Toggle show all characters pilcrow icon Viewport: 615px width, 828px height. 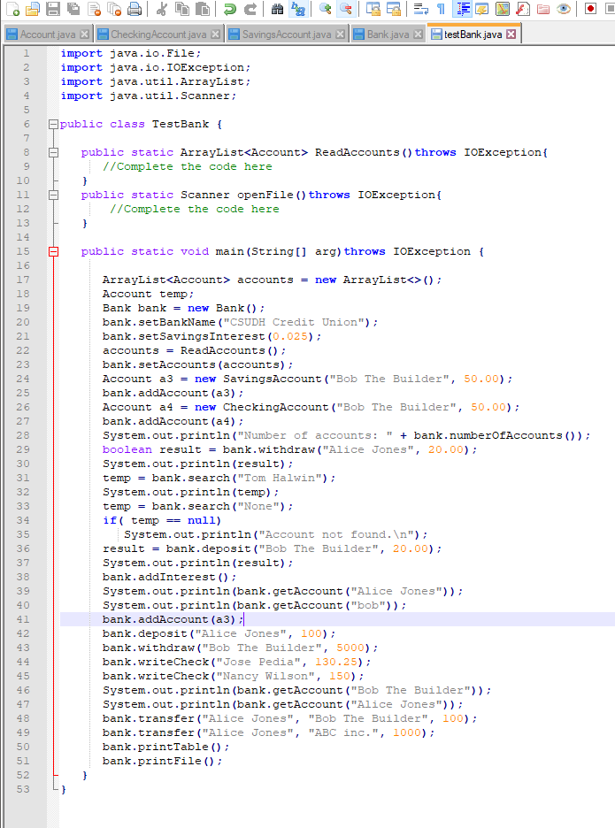[x=442, y=9]
